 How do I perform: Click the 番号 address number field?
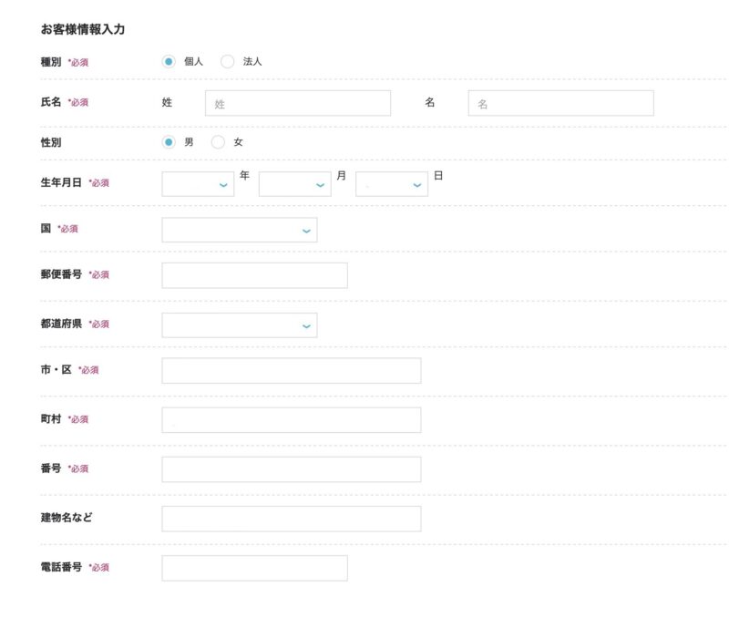click(x=292, y=469)
